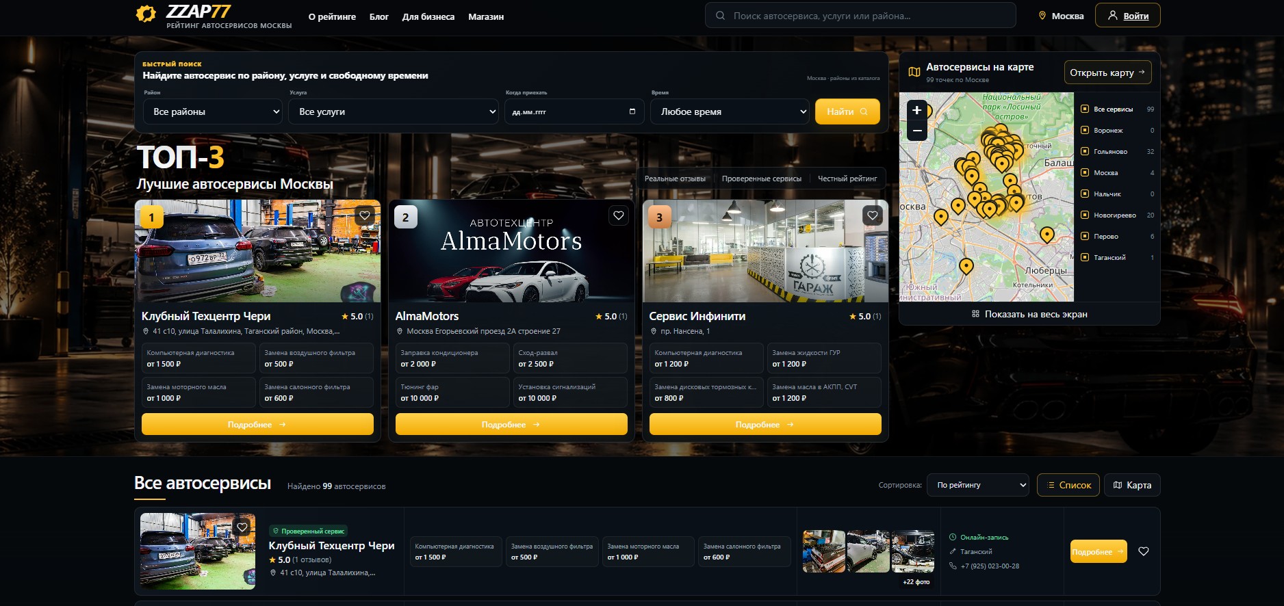Open the По рейтингу sorting dropdown
1284x606 pixels.
[x=978, y=485]
